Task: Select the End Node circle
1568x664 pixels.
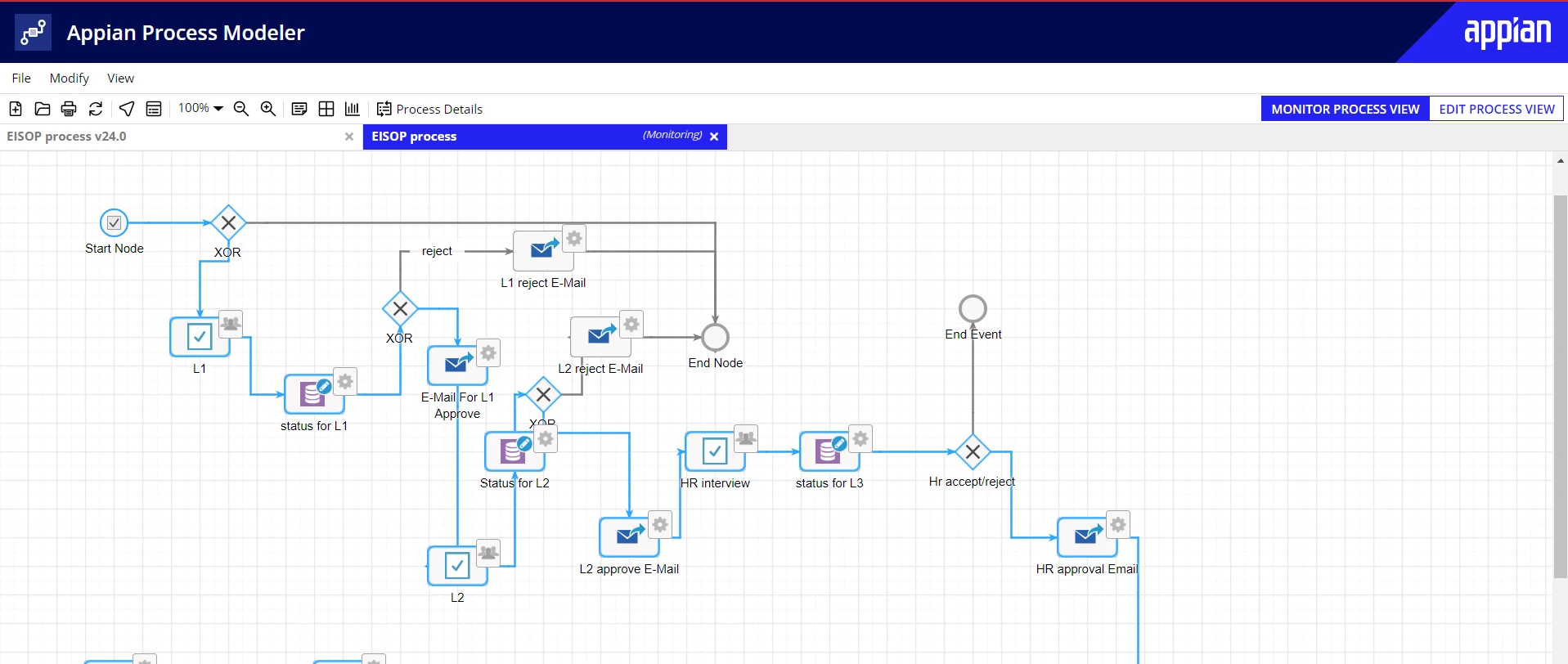Action: pos(715,337)
